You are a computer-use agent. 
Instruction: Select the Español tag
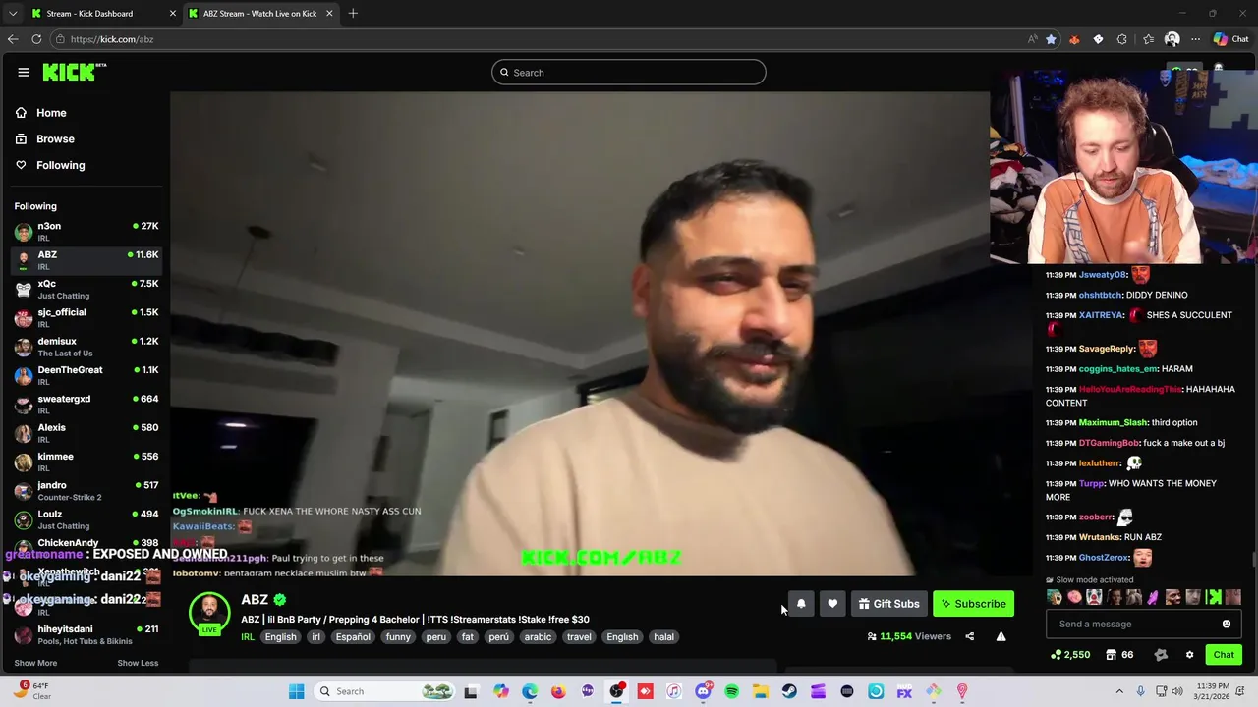point(353,637)
